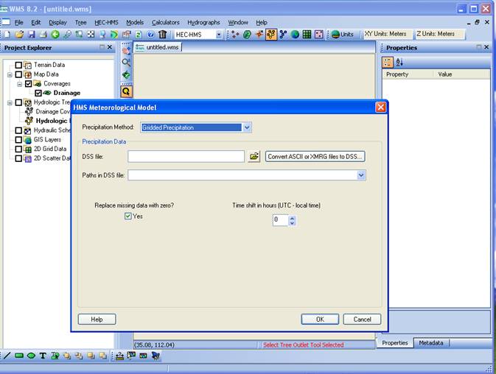Image resolution: width=496 pixels, height=374 pixels.
Task: Uncheck the Drainage coverage checkbox
Action: pos(38,93)
